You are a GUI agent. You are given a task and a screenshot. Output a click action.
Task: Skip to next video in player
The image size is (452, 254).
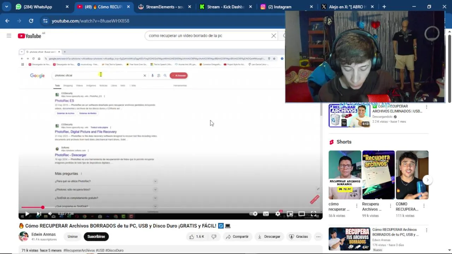point(39,214)
